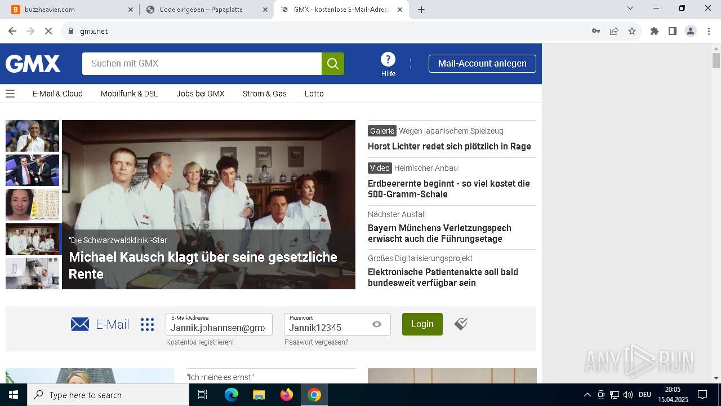The height and width of the screenshot is (406, 721).
Task: Open the E-Mail link next to envelope
Action: click(x=113, y=324)
